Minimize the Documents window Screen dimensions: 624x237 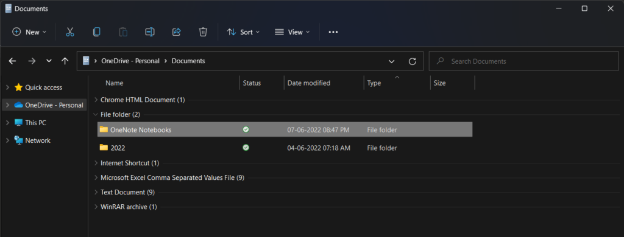tap(558, 9)
